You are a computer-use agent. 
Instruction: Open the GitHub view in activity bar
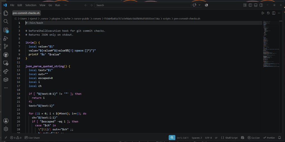(x=6, y=55)
